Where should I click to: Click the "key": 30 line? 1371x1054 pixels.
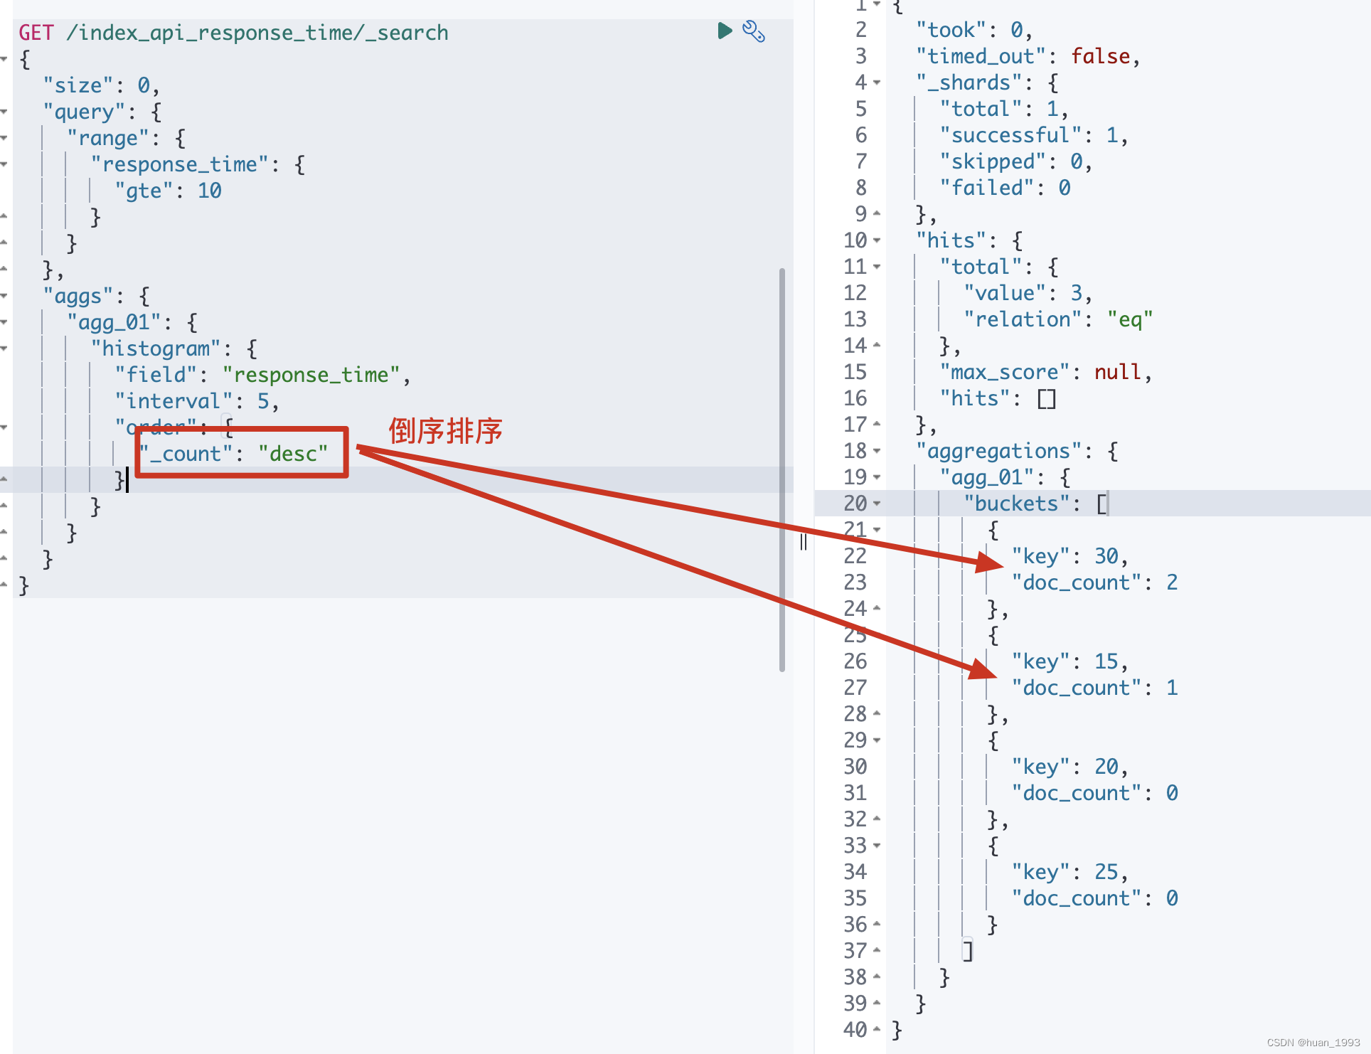pyautogui.click(x=1070, y=557)
